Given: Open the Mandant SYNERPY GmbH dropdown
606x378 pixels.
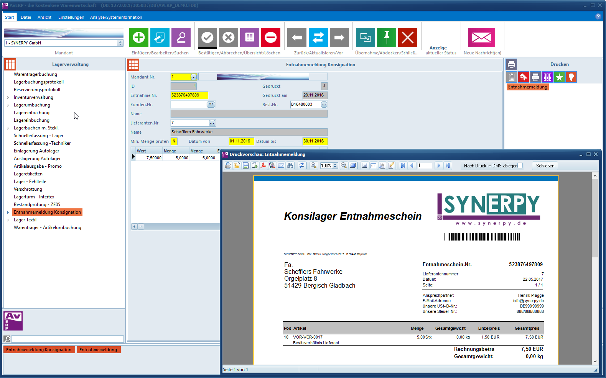Looking at the screenshot, I should point(120,43).
